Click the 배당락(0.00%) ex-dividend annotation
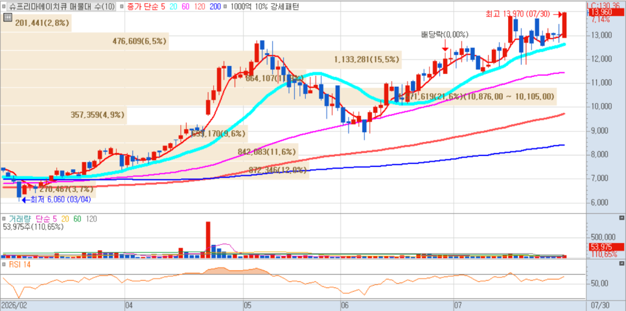This screenshot has width=626, height=311. 445,35
